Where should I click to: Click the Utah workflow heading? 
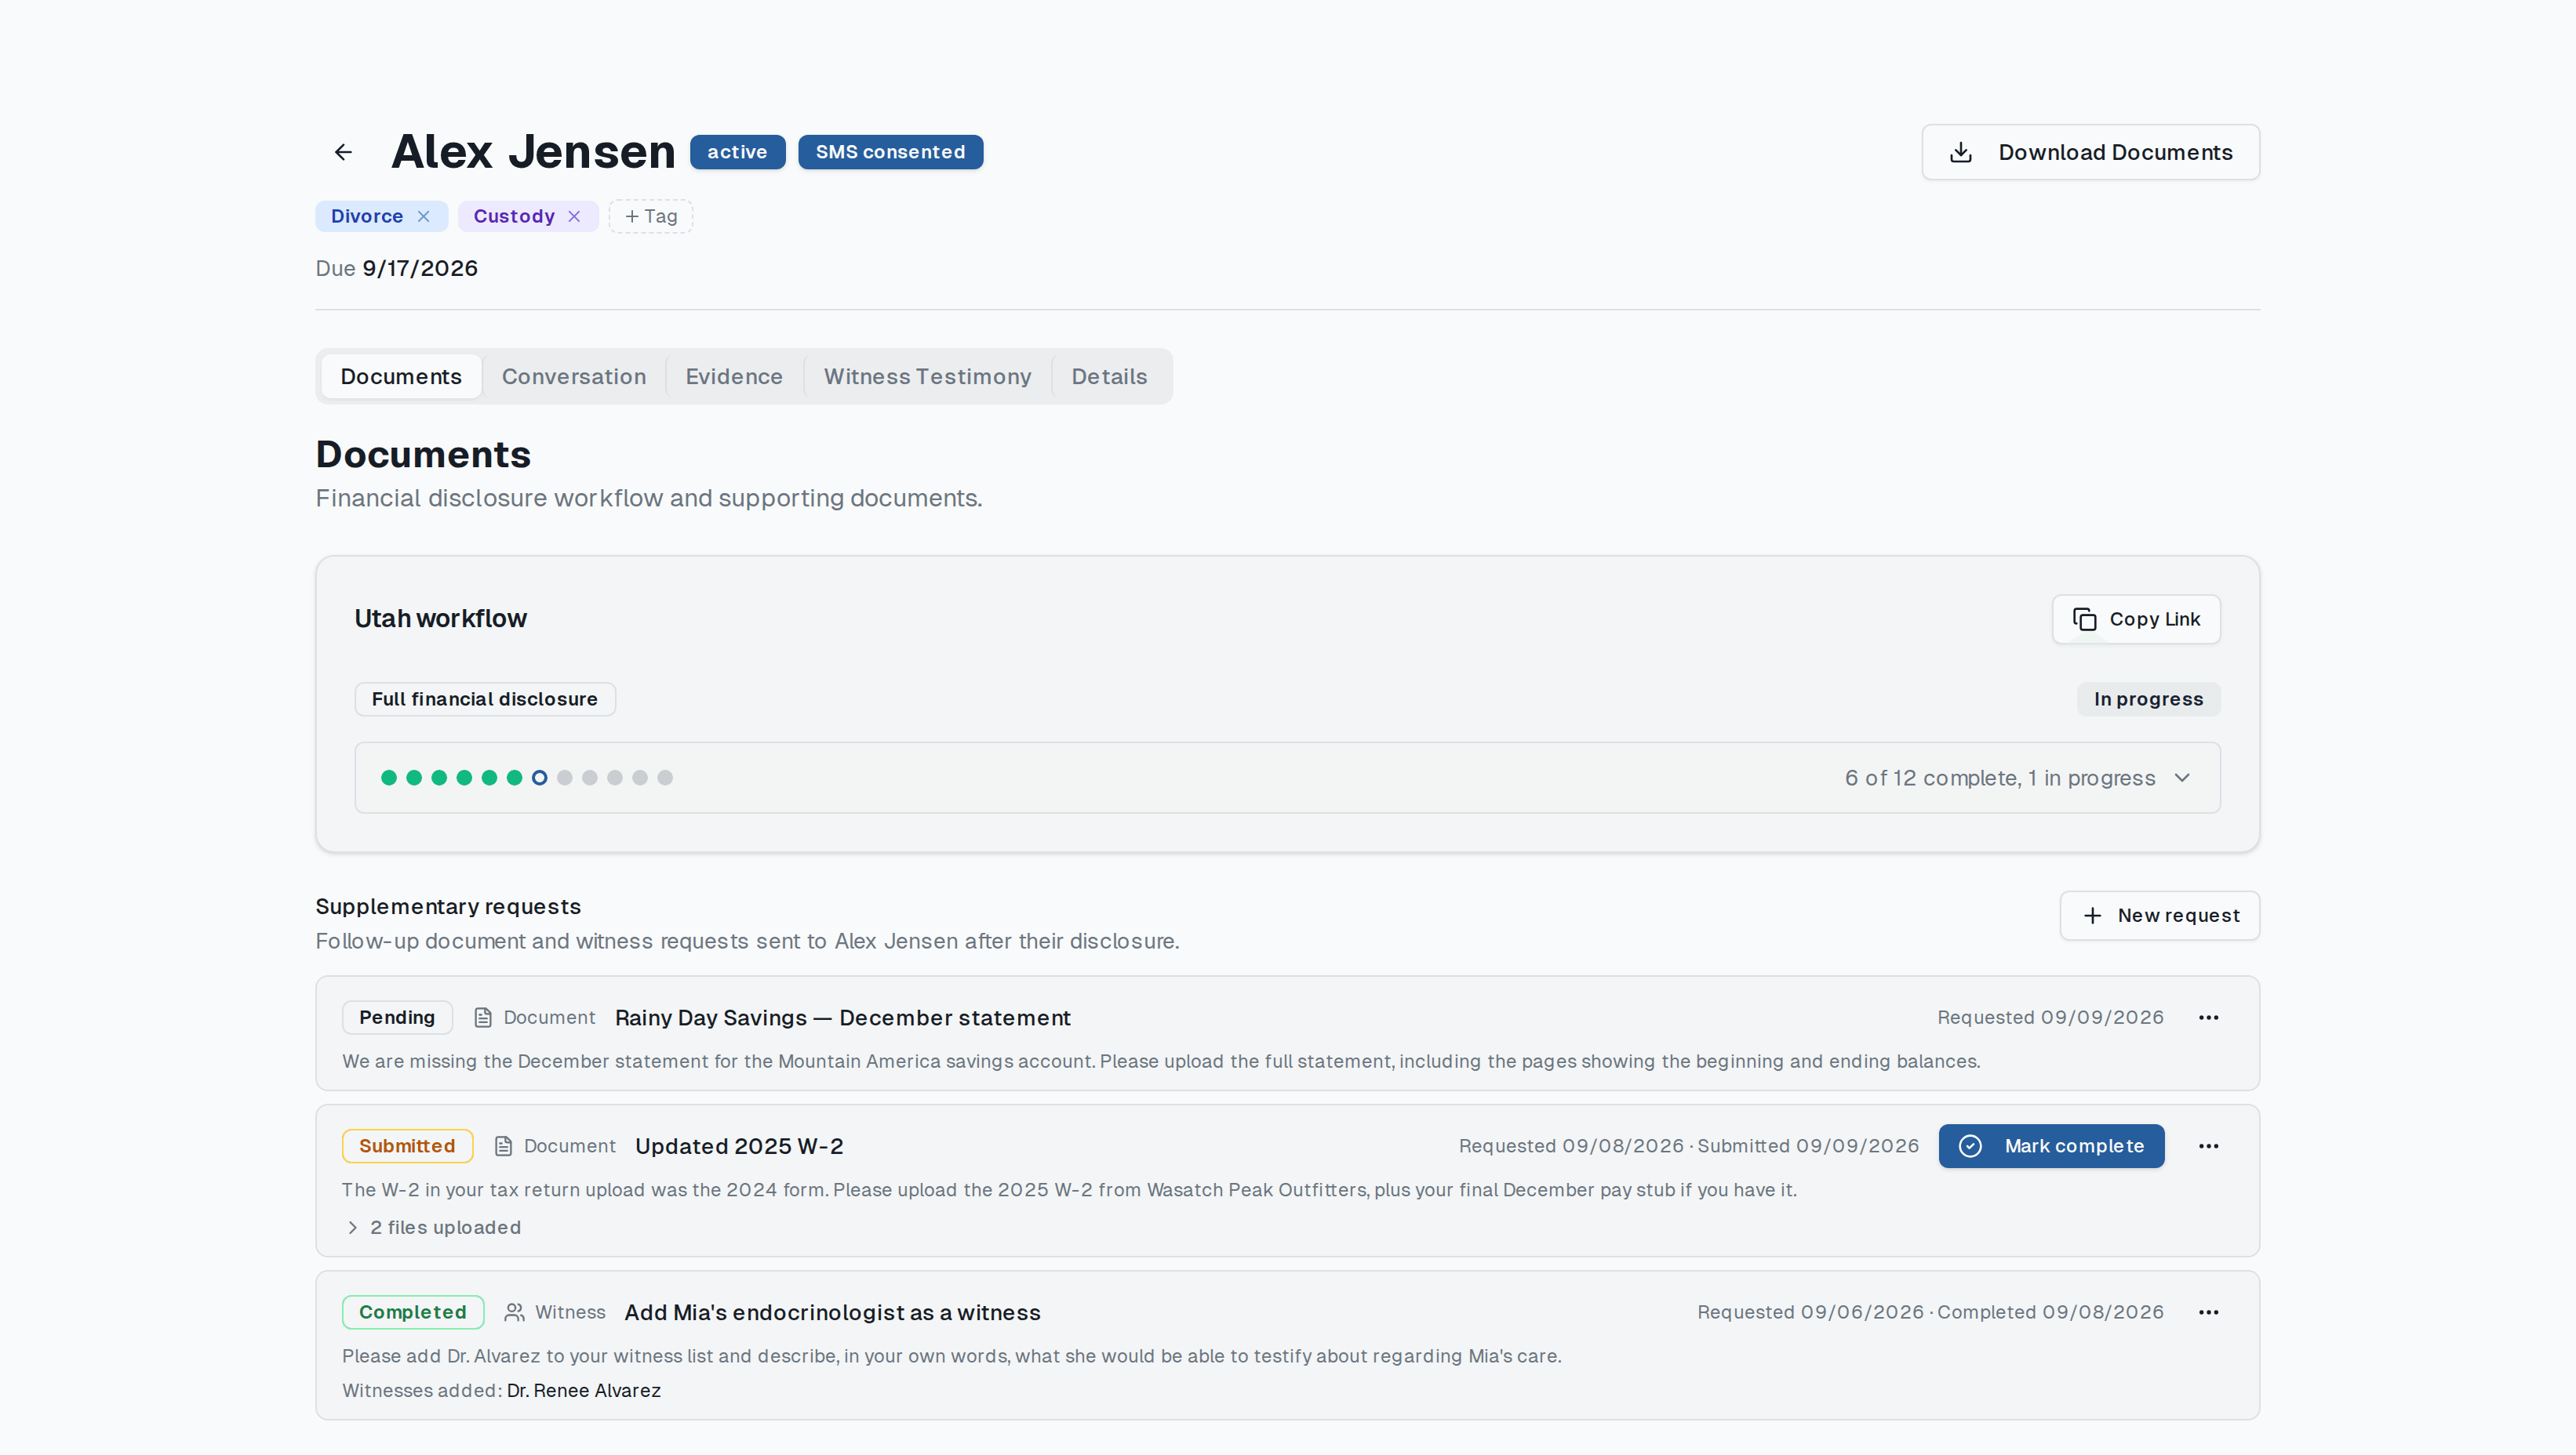pos(440,619)
